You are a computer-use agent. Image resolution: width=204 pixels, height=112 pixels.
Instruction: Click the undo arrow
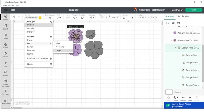(x=14, y=17)
